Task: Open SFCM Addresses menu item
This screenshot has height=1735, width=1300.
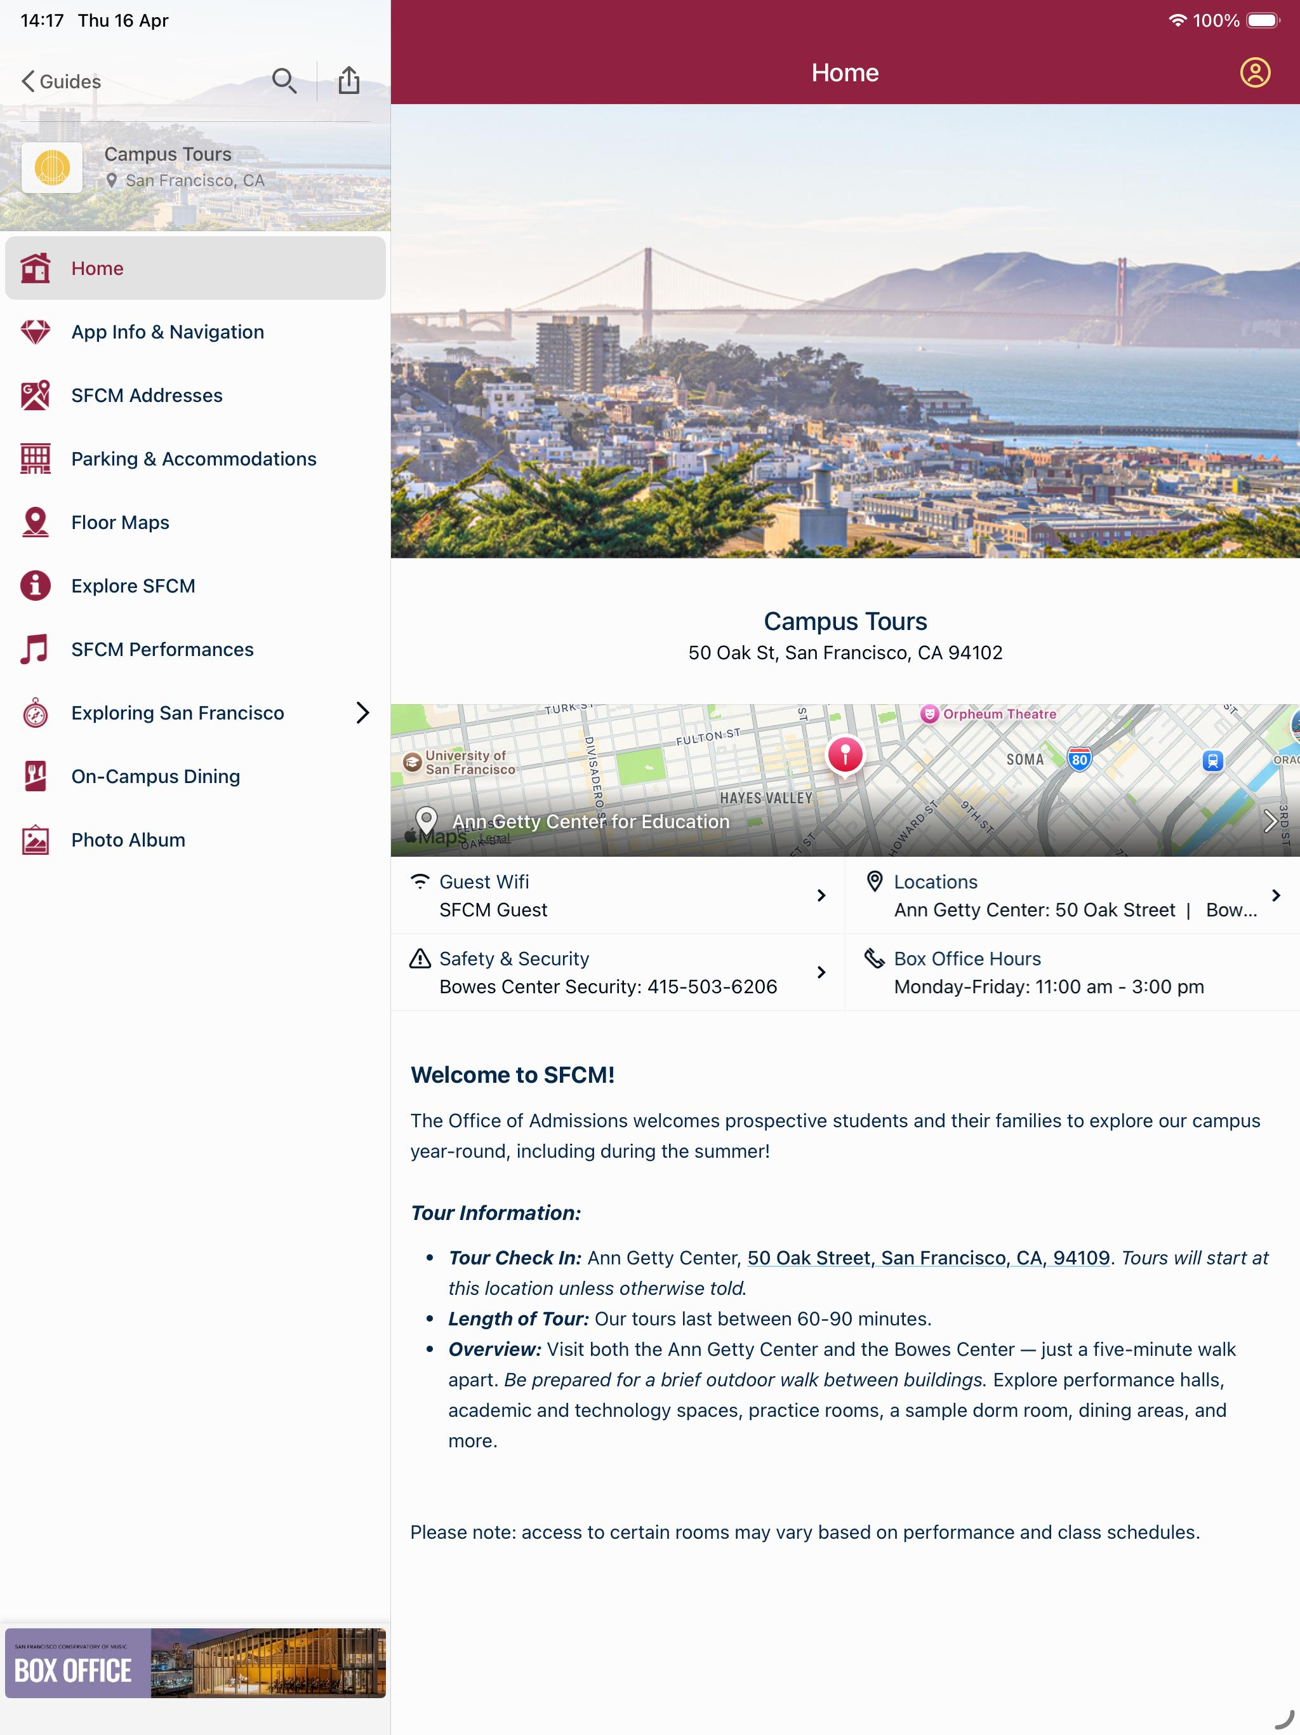Action: 196,395
